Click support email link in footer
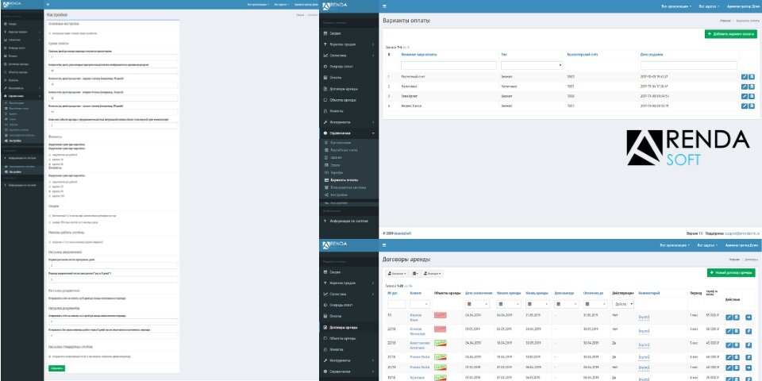This screenshot has width=762, height=381. pyautogui.click(x=741, y=233)
